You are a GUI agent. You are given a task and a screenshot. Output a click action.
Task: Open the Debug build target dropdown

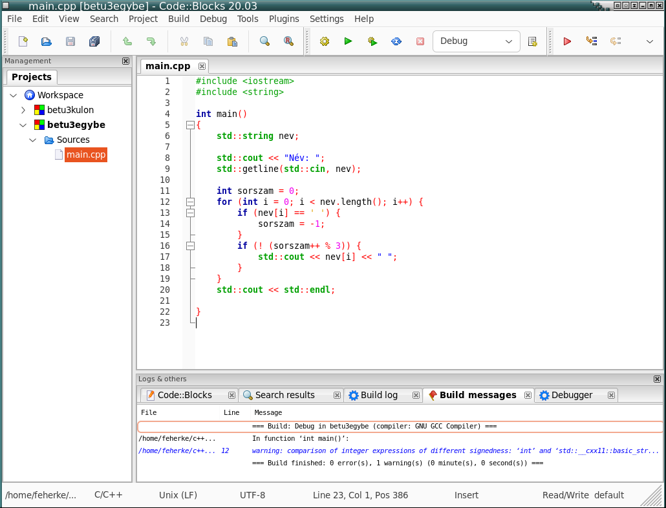476,41
